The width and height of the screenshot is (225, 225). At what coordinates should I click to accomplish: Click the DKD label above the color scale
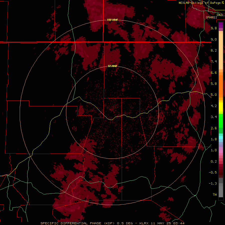(x=220, y=15)
